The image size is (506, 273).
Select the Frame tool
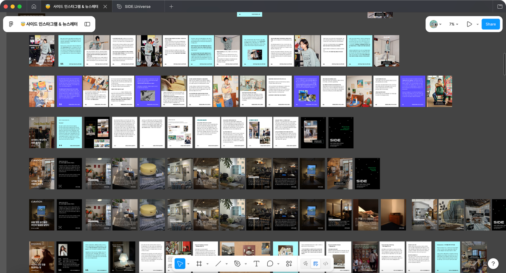pos(199,264)
